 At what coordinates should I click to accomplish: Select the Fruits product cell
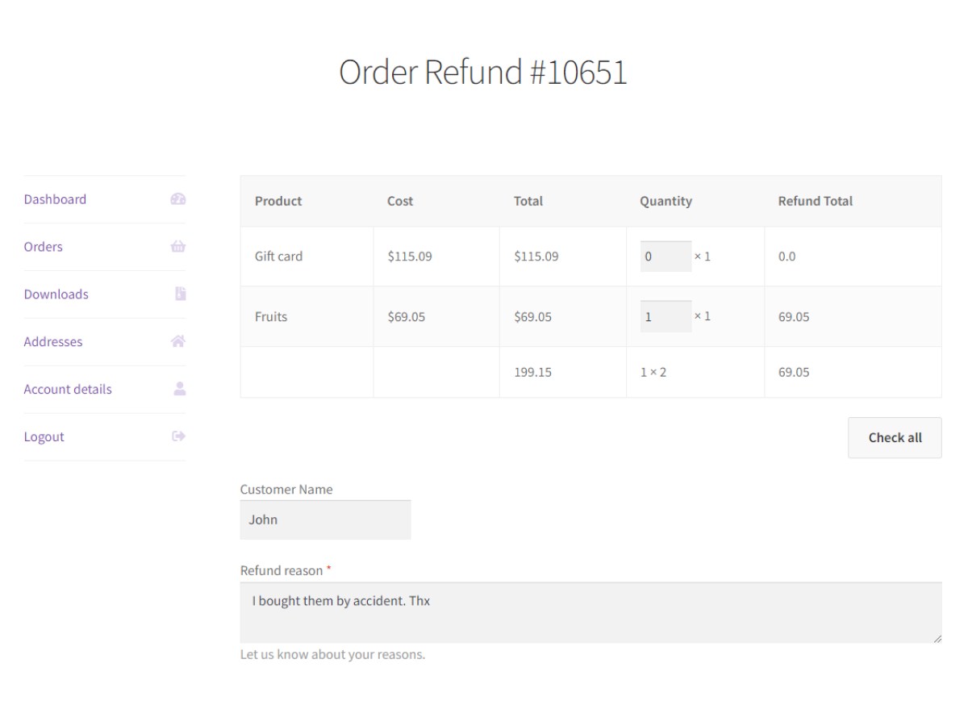307,316
